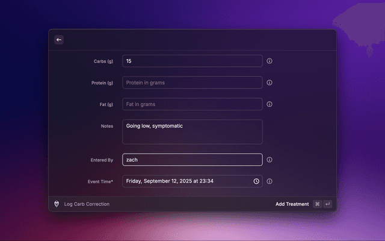The width and height of the screenshot is (385, 241).
Task: Click the info icon beside Entered By
Action: click(269, 160)
